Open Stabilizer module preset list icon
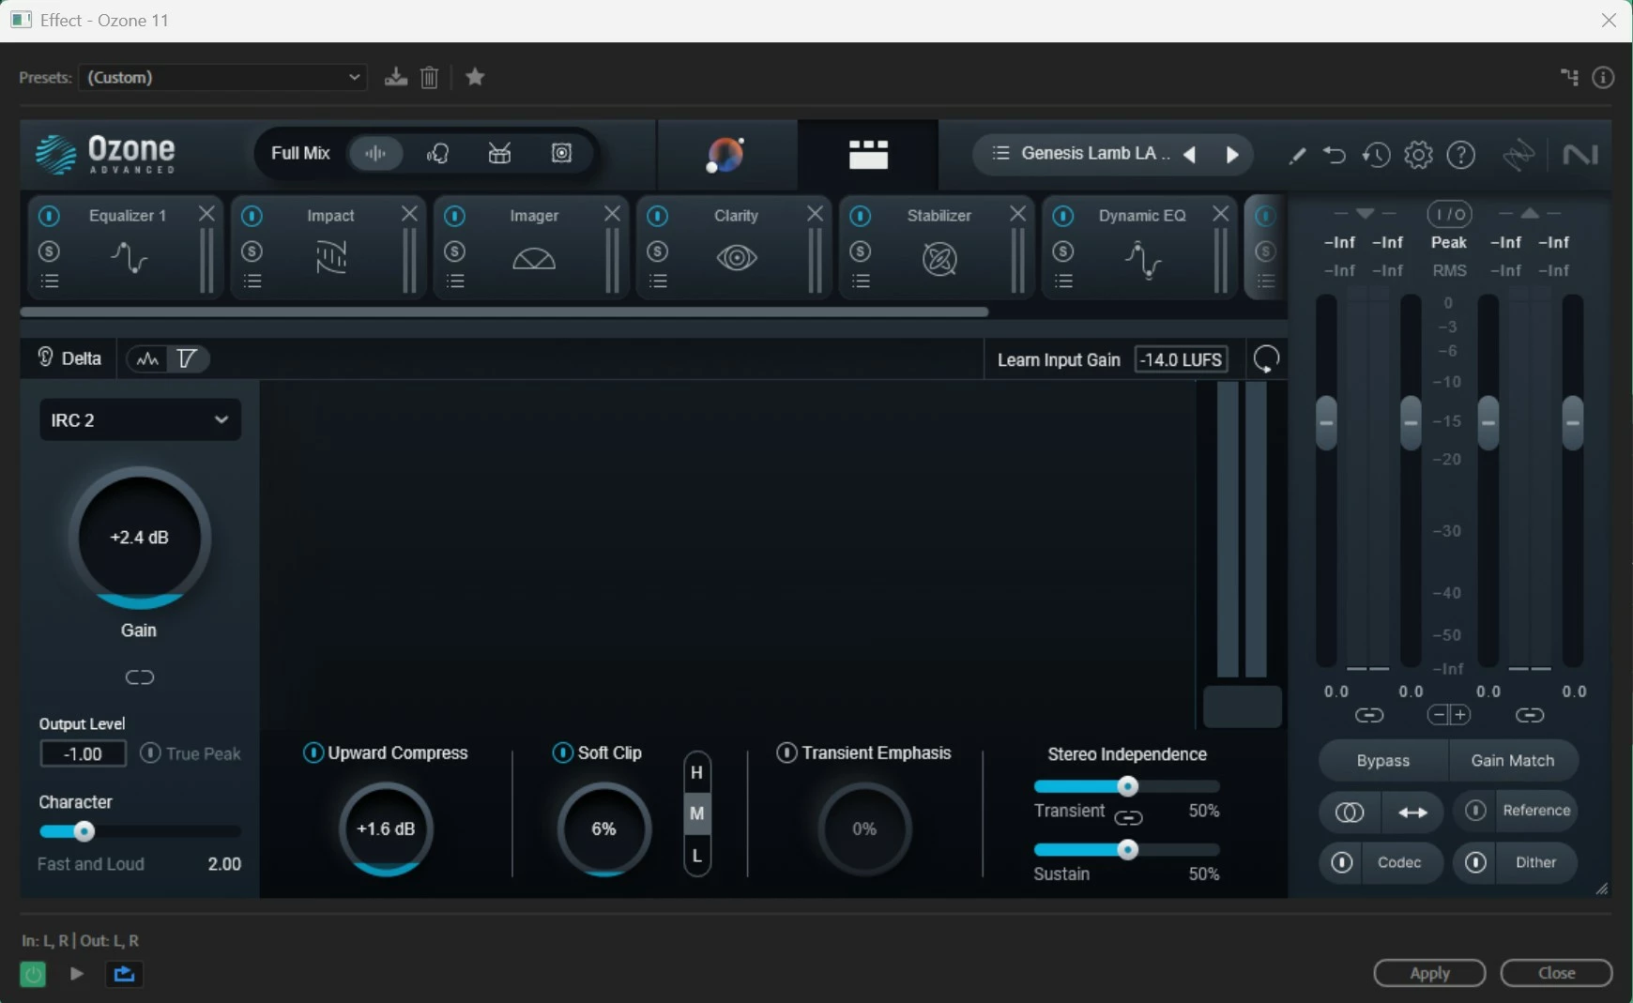This screenshot has width=1633, height=1003. coord(861,281)
